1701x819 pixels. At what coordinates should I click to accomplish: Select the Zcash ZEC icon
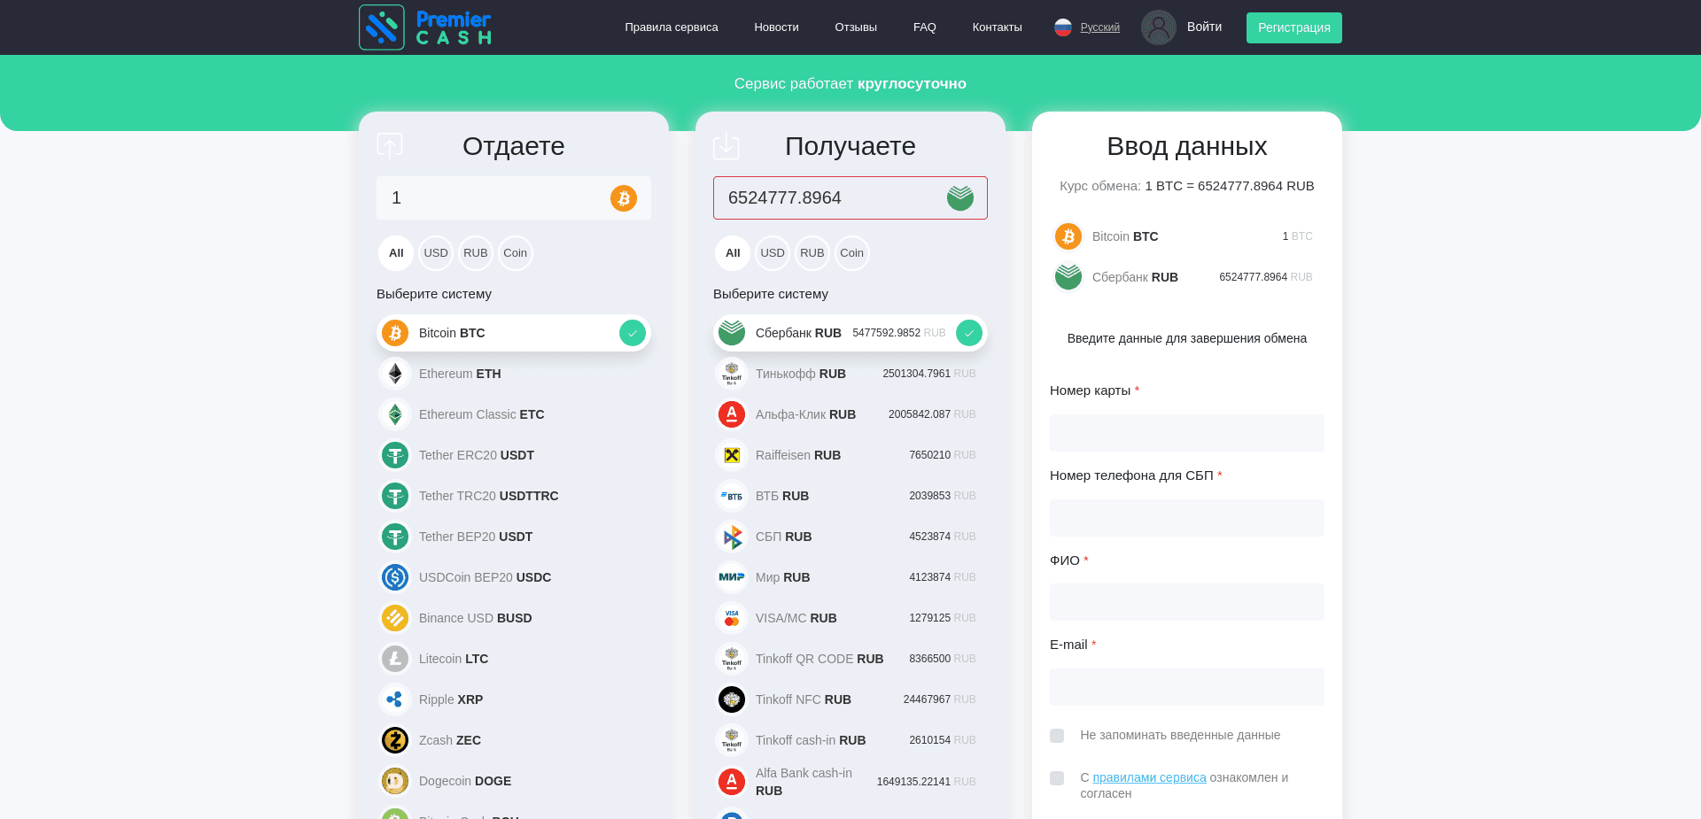coord(395,740)
